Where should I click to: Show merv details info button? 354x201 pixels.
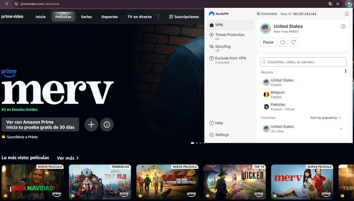point(107,124)
